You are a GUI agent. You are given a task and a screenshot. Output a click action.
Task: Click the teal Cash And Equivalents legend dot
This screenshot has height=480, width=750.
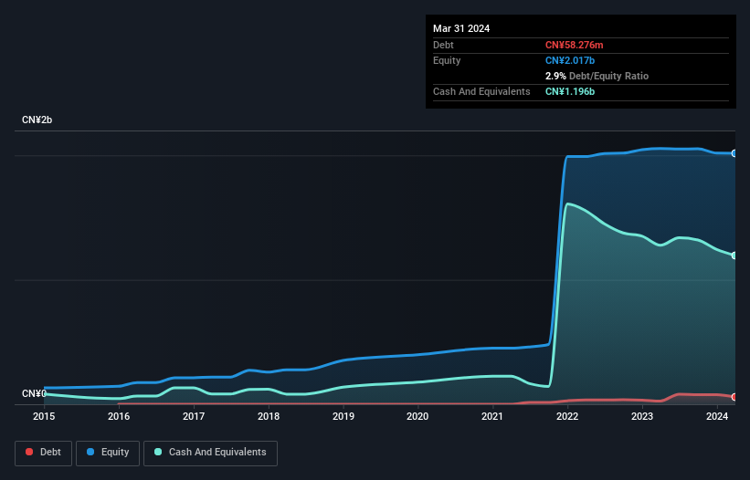pos(158,452)
